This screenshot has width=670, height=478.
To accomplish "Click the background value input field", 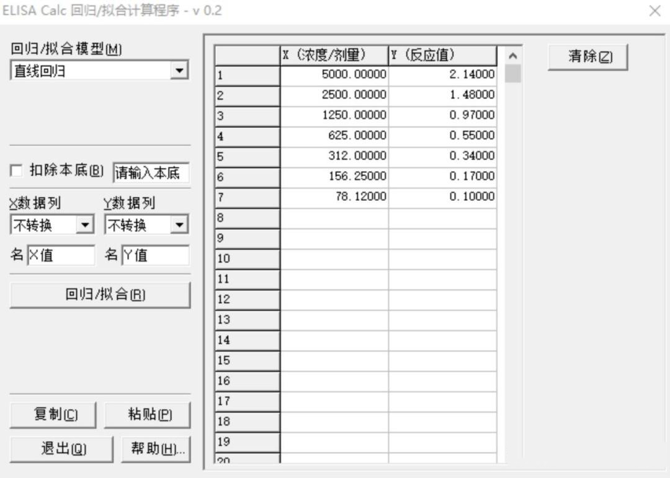I will (x=151, y=172).
